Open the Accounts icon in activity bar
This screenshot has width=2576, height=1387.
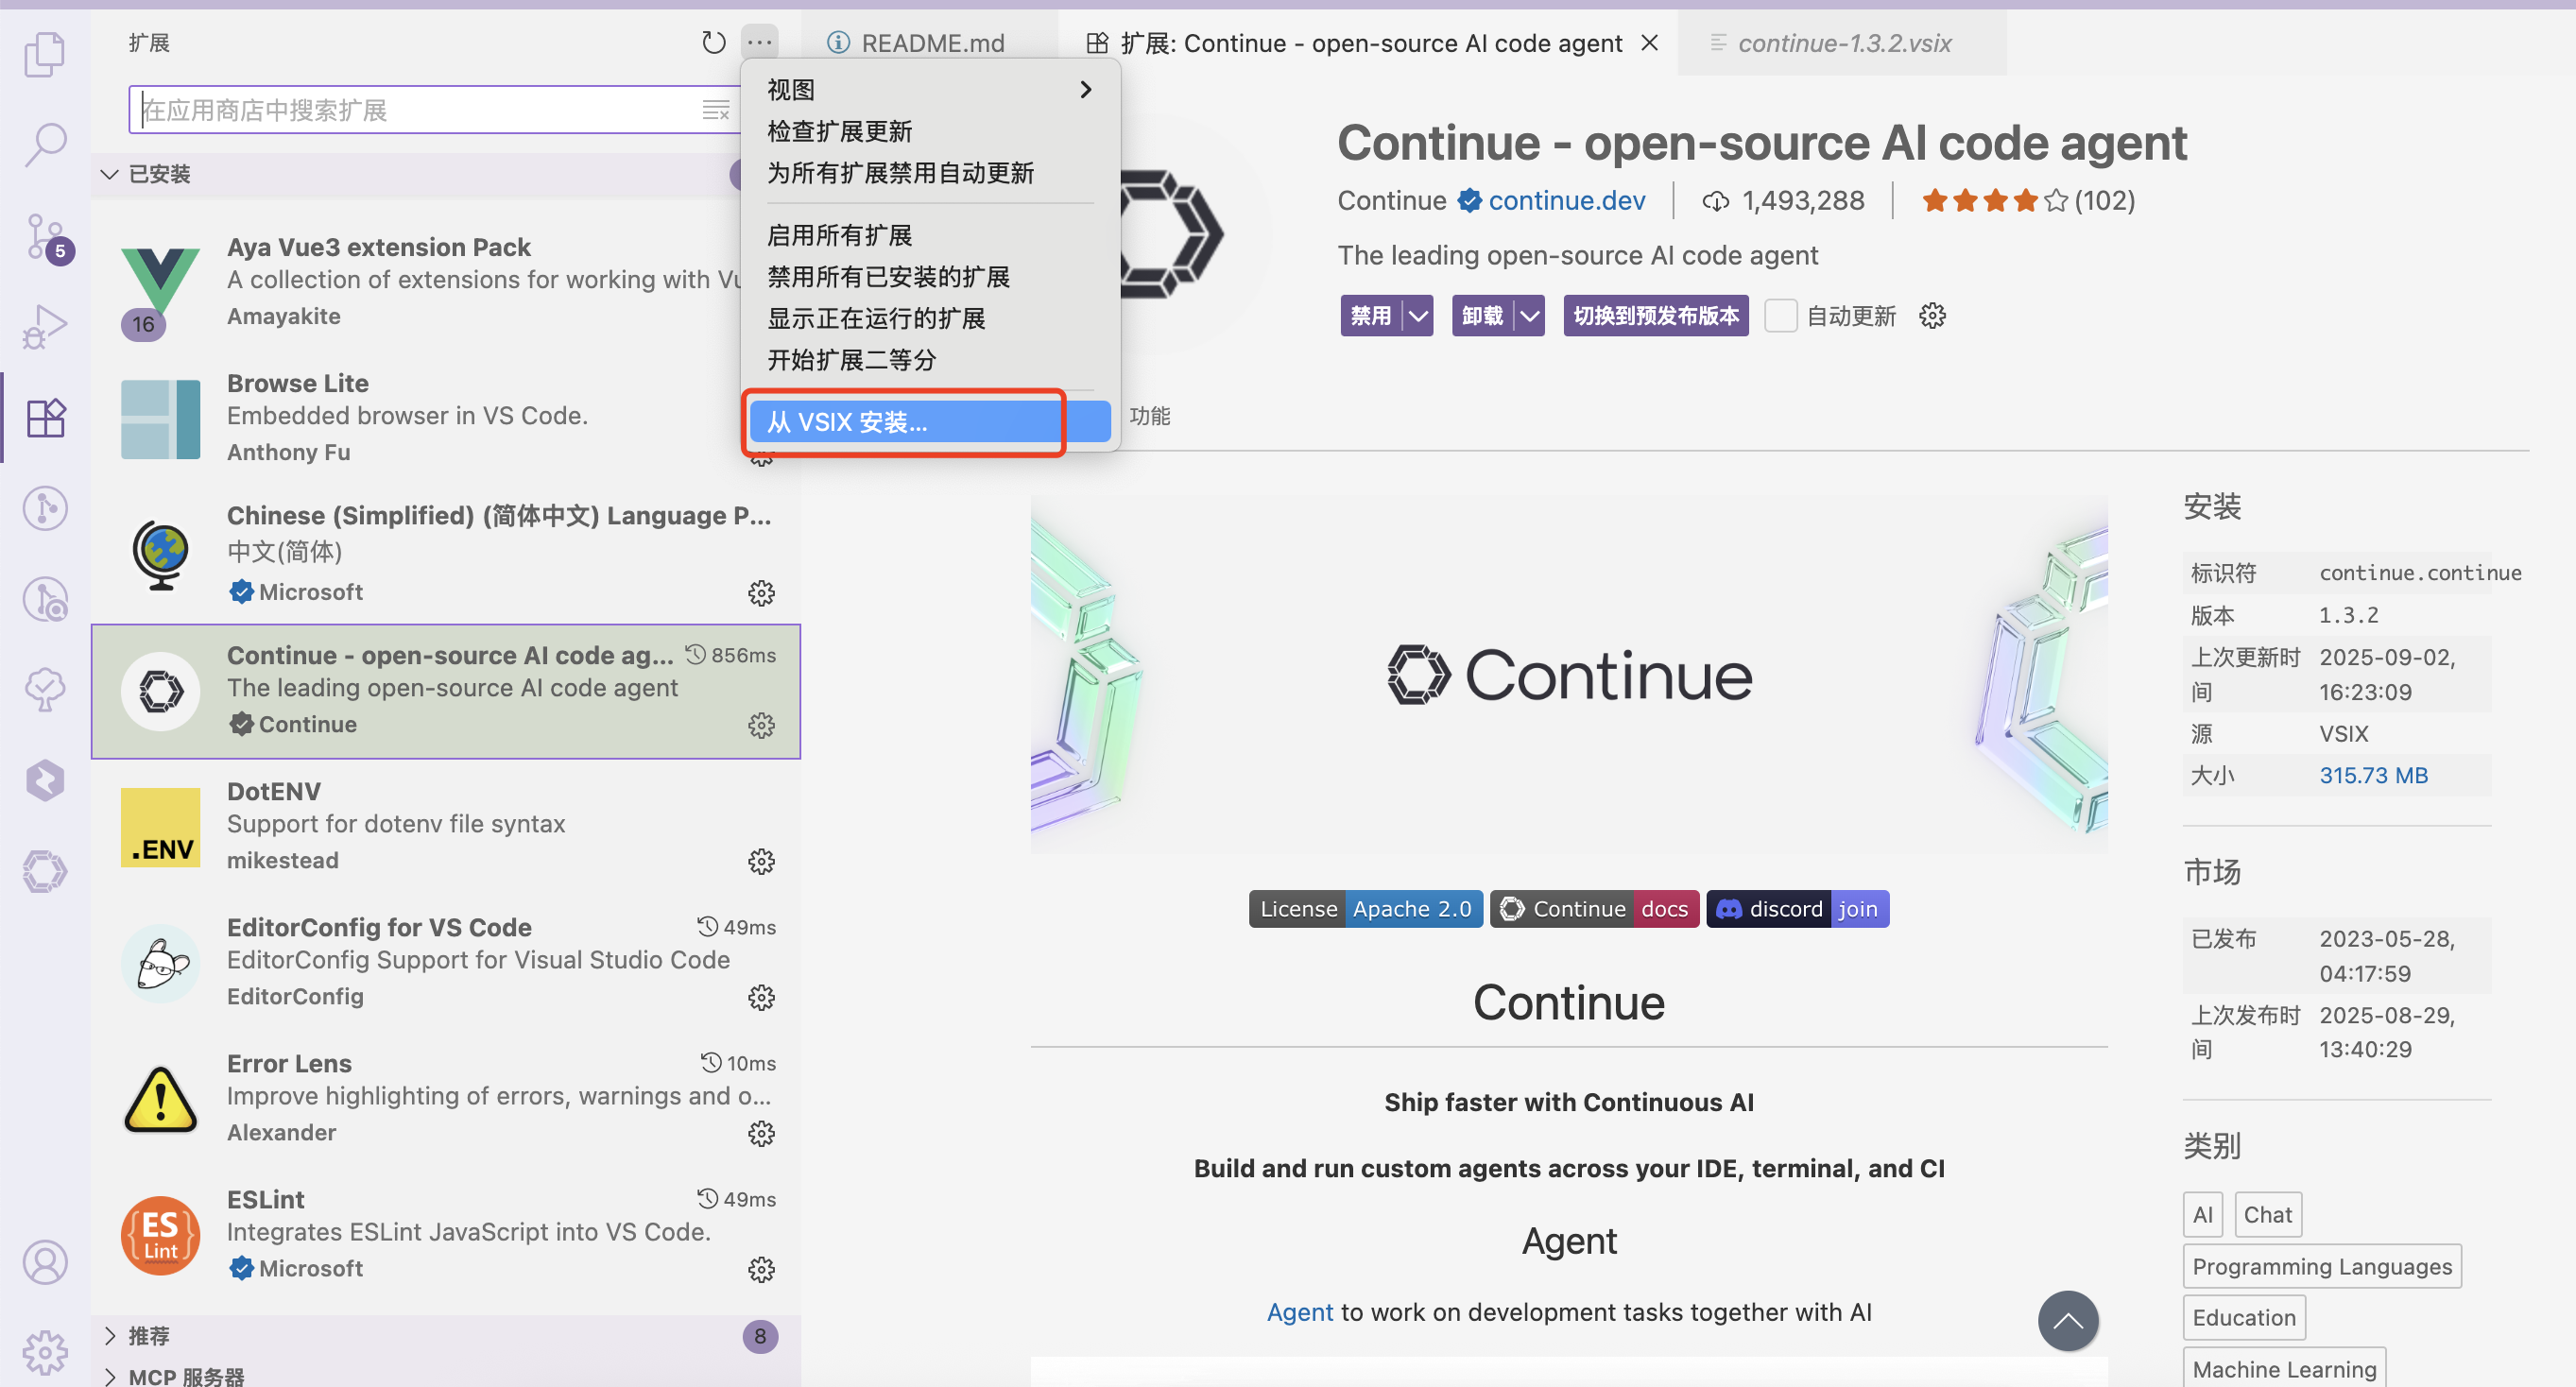tap(45, 1262)
